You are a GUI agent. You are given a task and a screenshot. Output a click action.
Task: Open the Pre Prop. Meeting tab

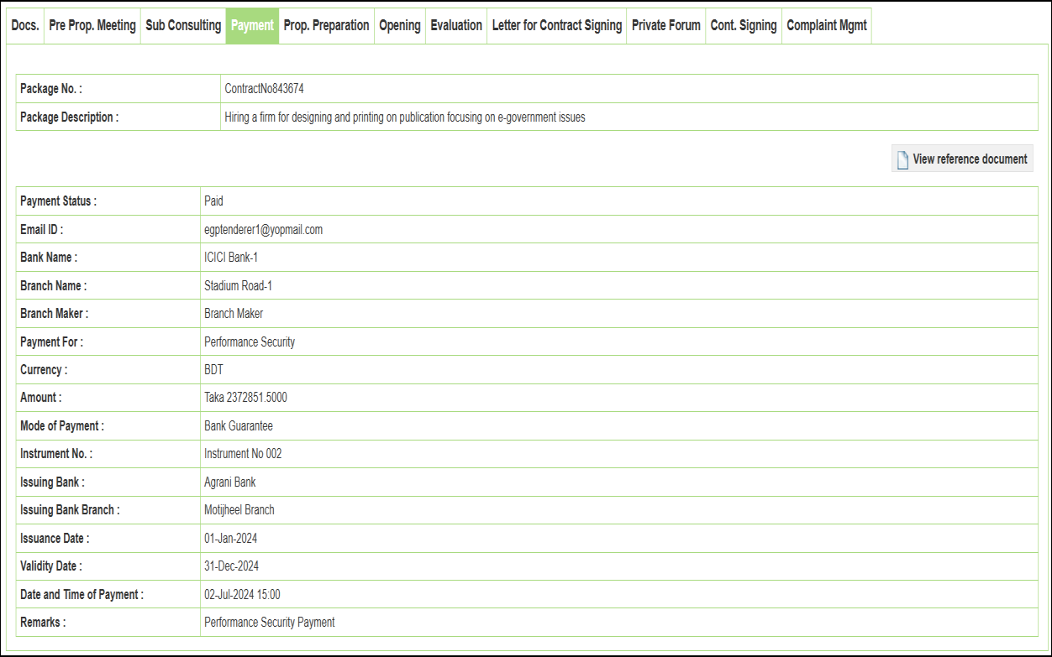pyautogui.click(x=92, y=26)
